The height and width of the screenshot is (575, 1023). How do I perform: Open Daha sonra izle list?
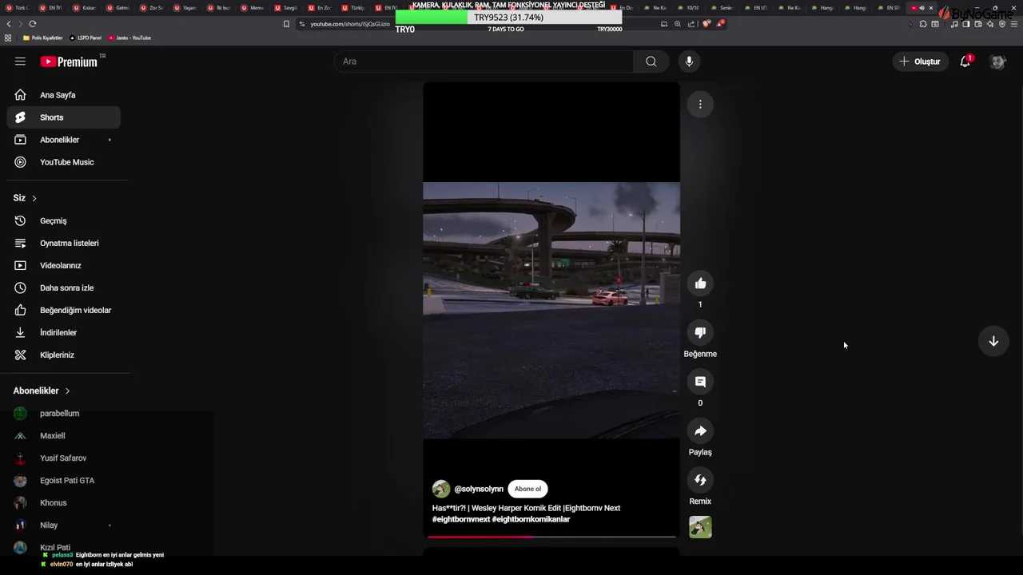point(64,287)
